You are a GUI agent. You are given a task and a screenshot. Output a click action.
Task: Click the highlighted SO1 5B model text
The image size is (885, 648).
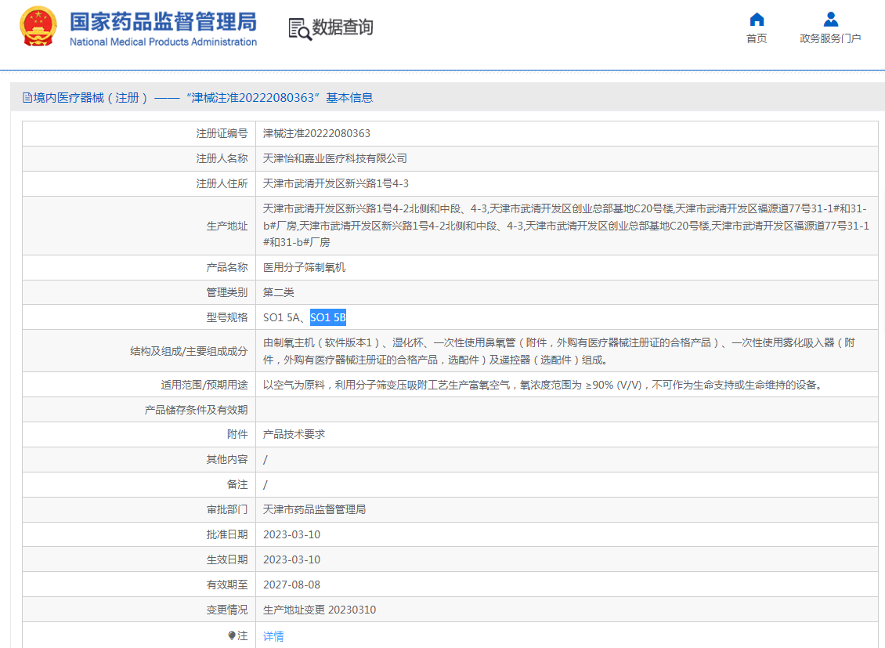pos(328,318)
